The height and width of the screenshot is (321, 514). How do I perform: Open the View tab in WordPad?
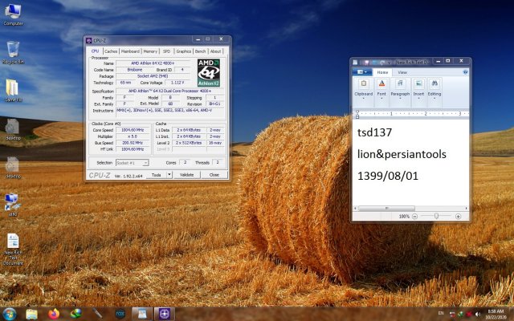tap(402, 72)
